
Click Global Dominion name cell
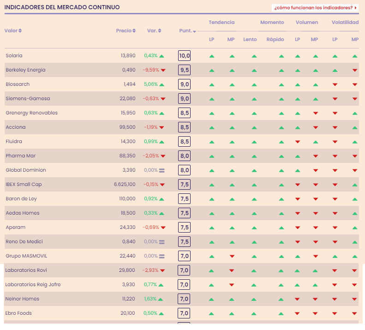(x=26, y=170)
